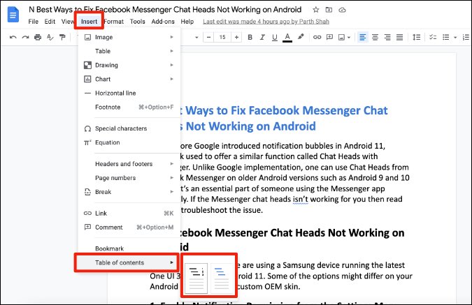Open the Help menu
Screen dimensions: 472x305
(187, 22)
